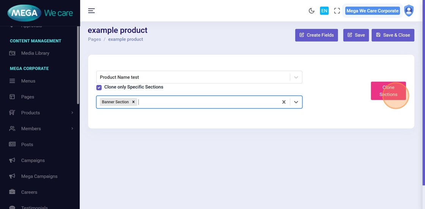Click the Posts newspaper icon
The width and height of the screenshot is (425, 209).
(x=12, y=144)
